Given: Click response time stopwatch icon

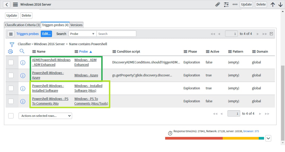Looking at the screenshot, I should tap(170, 133).
